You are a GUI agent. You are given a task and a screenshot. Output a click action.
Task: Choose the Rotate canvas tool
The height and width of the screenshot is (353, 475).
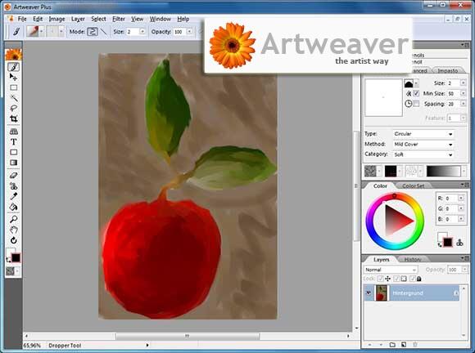(x=13, y=240)
